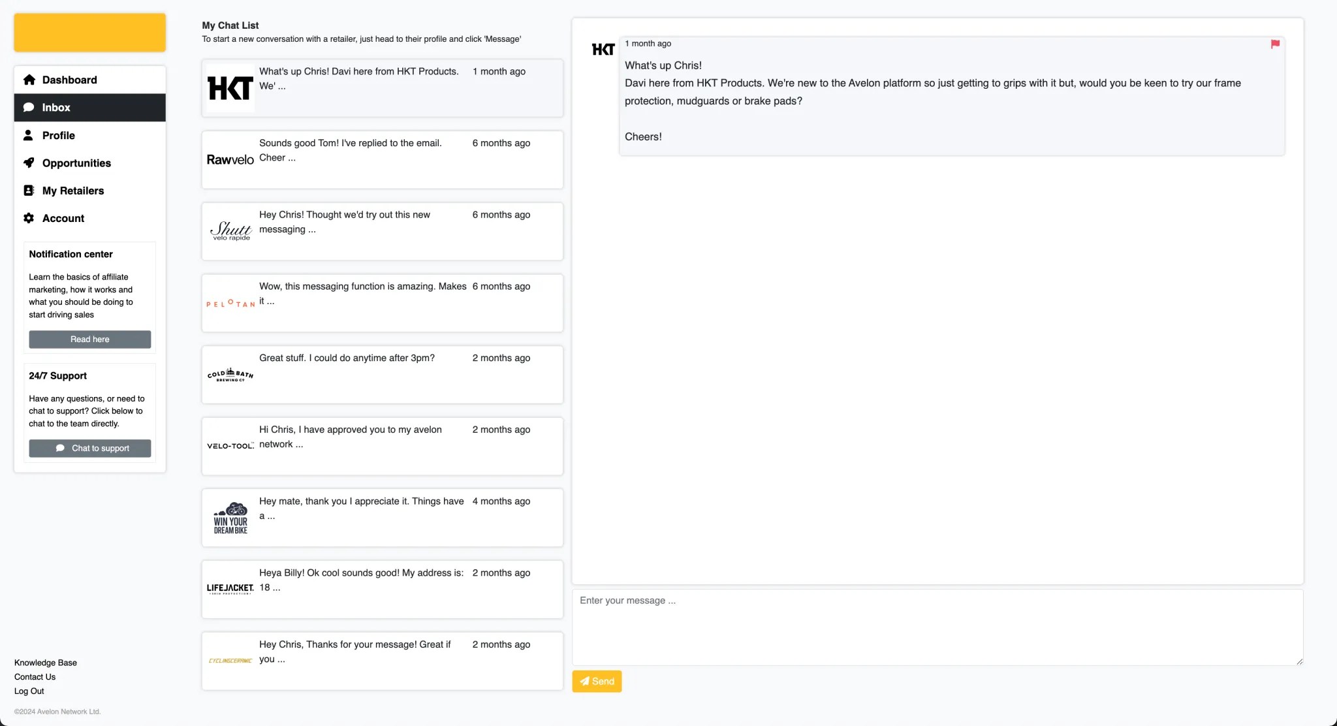This screenshot has width=1337, height=726.
Task: Click the Account gear icon
Action: click(29, 218)
